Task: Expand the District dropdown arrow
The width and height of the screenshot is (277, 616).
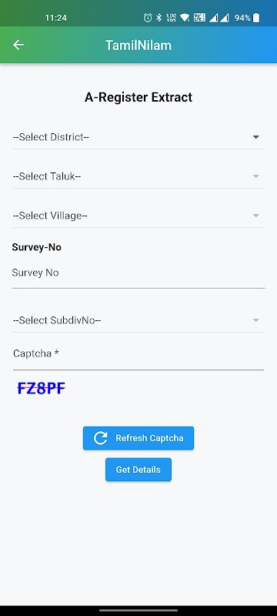Action: (x=255, y=137)
